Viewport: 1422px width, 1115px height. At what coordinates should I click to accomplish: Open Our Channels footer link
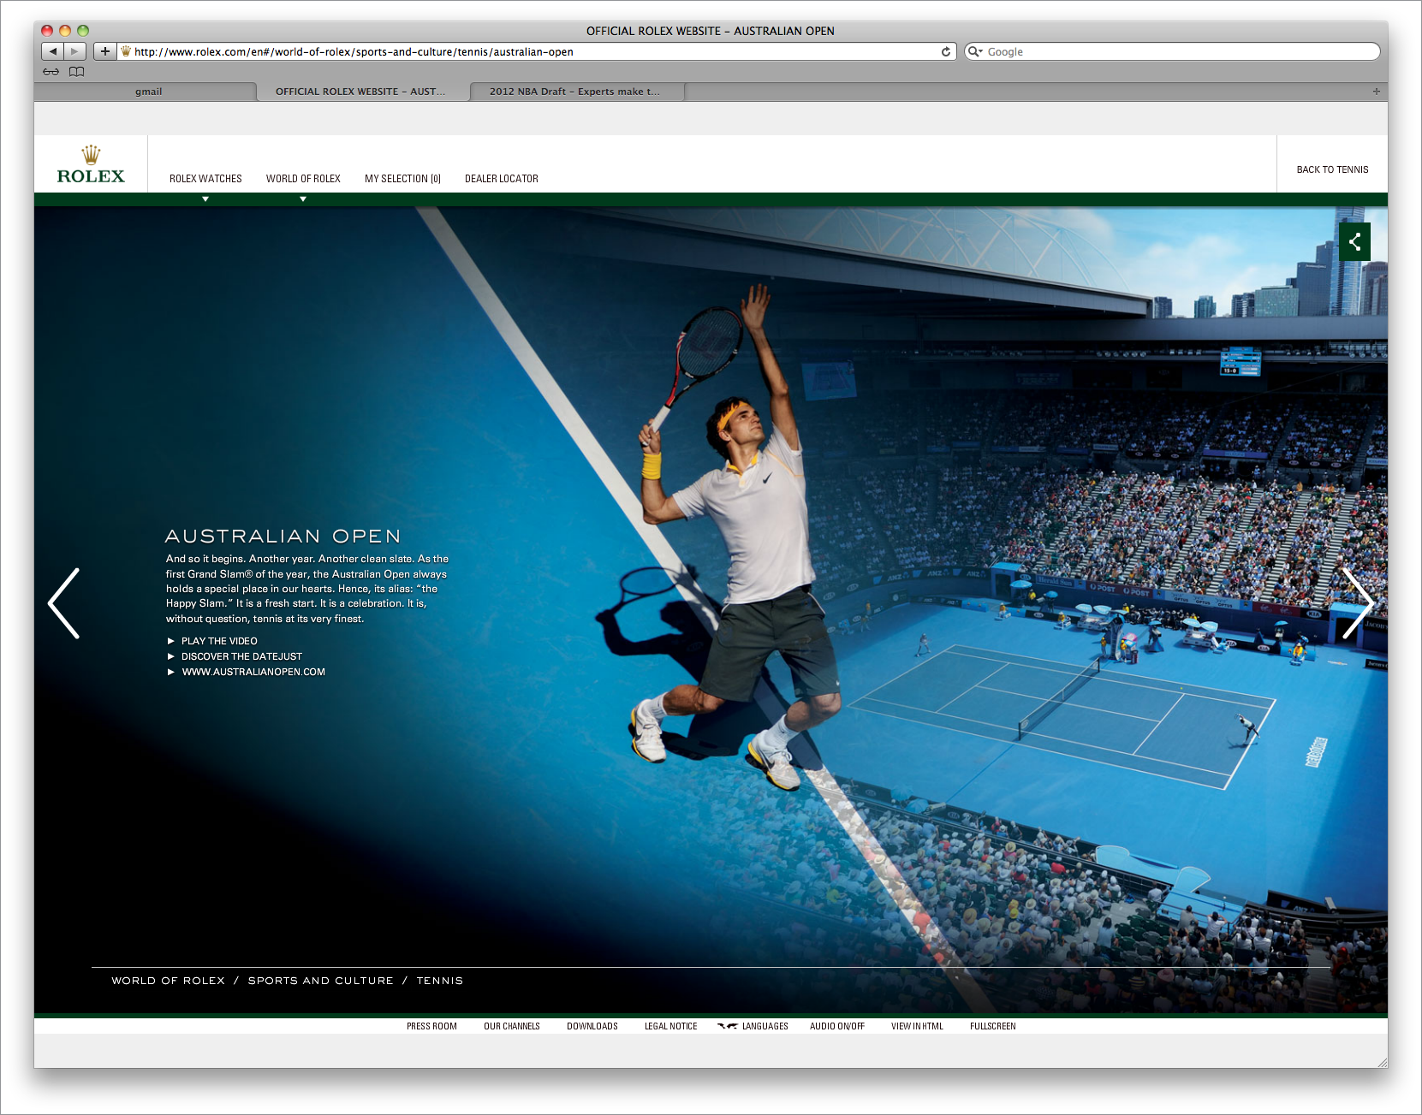512,1026
